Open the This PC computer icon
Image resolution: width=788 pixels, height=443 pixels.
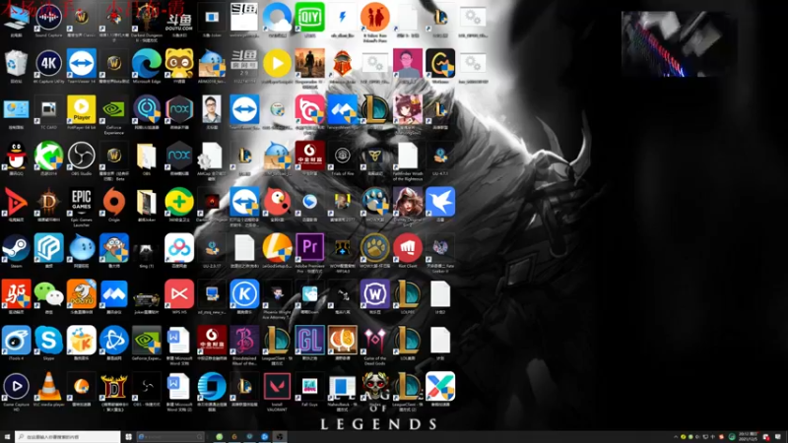click(16, 18)
